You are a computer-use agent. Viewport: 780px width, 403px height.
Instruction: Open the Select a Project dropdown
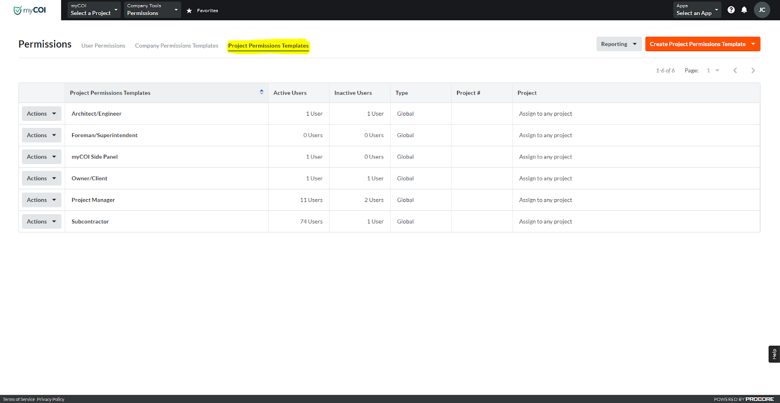point(94,10)
